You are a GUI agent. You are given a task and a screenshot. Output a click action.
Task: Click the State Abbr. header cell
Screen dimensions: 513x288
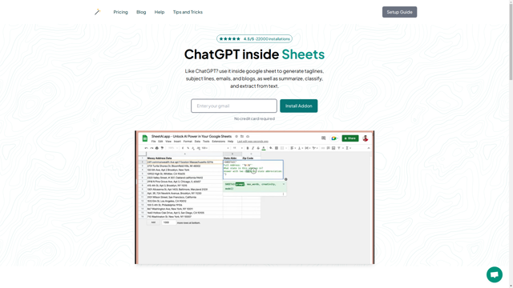pos(232,158)
